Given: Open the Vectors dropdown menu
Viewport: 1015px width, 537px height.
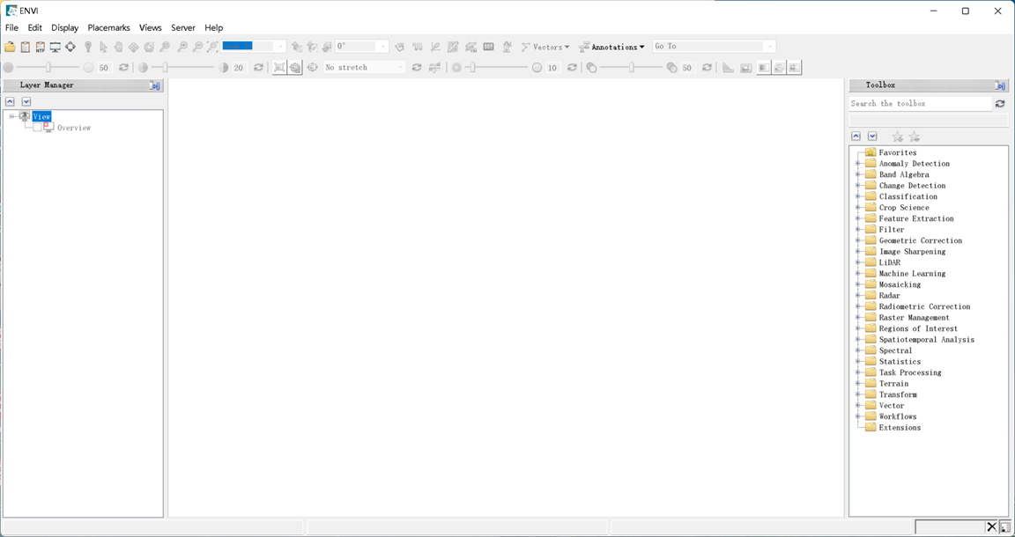Looking at the screenshot, I should click(545, 47).
